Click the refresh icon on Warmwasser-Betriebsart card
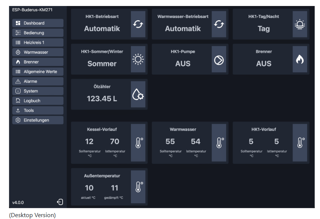This screenshot has height=219, width=320. [219, 24]
